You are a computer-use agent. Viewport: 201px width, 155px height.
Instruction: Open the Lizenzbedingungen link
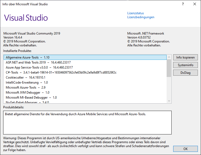click(x=141, y=17)
